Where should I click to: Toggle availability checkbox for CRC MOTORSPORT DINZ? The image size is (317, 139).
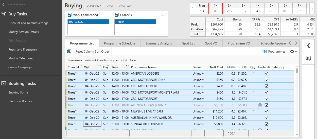click(266, 80)
